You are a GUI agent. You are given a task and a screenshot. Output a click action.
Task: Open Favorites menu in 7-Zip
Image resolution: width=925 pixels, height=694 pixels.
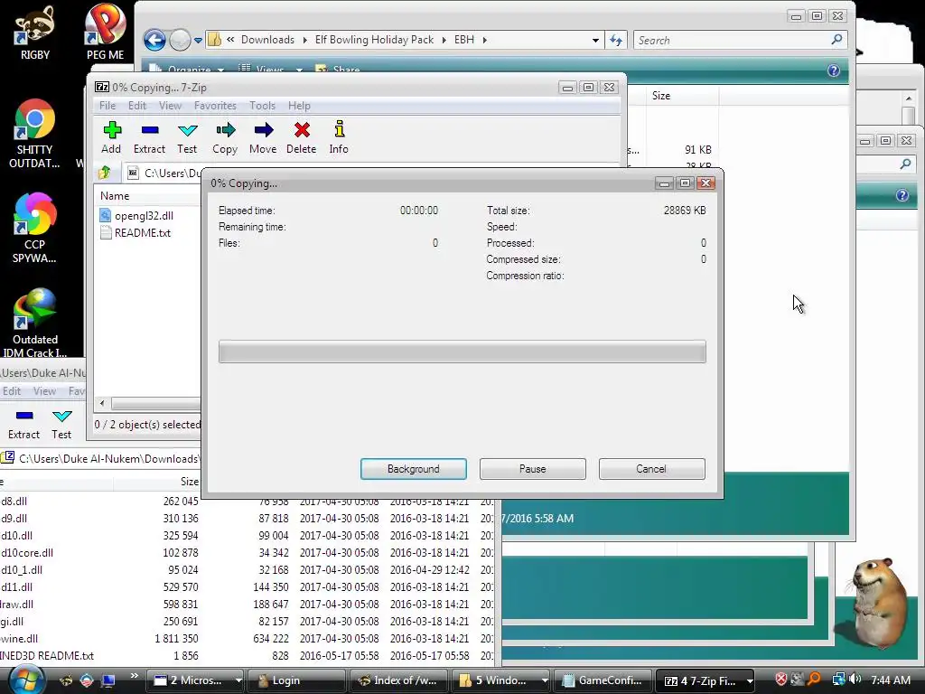(215, 106)
